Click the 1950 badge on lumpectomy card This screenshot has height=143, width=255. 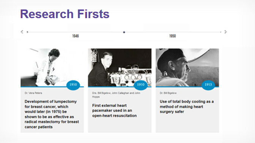73,85
